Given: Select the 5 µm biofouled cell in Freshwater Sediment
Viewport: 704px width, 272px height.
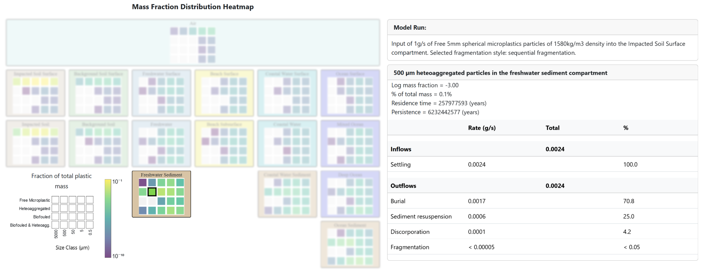Looking at the screenshot, I should click(171, 201).
